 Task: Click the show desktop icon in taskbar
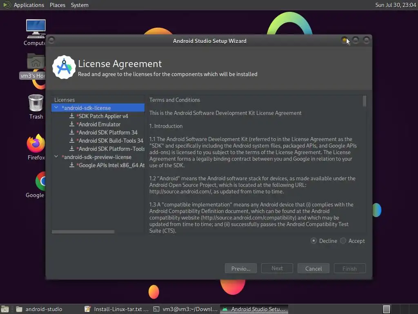[x=5, y=309]
